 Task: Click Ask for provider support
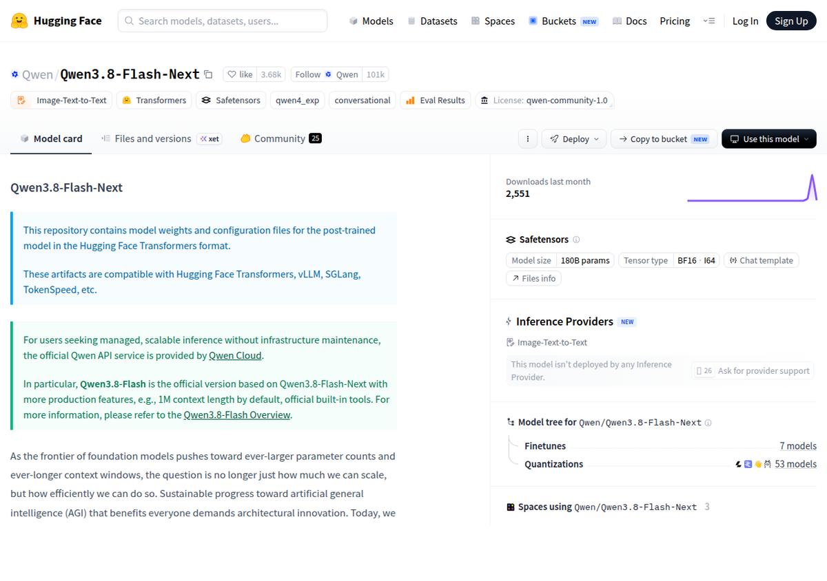pyautogui.click(x=753, y=371)
